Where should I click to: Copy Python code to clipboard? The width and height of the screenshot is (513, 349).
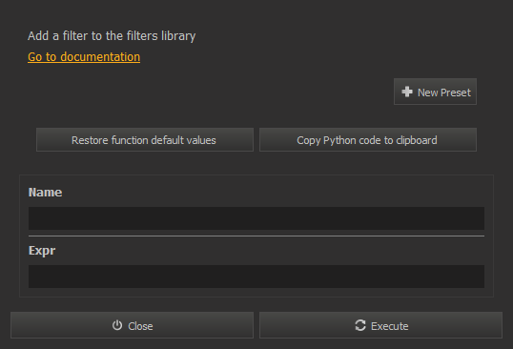tap(368, 140)
